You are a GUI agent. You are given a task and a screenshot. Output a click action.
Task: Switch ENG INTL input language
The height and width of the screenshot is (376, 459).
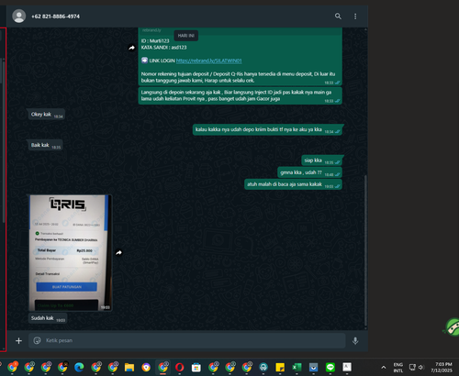[x=398, y=367]
